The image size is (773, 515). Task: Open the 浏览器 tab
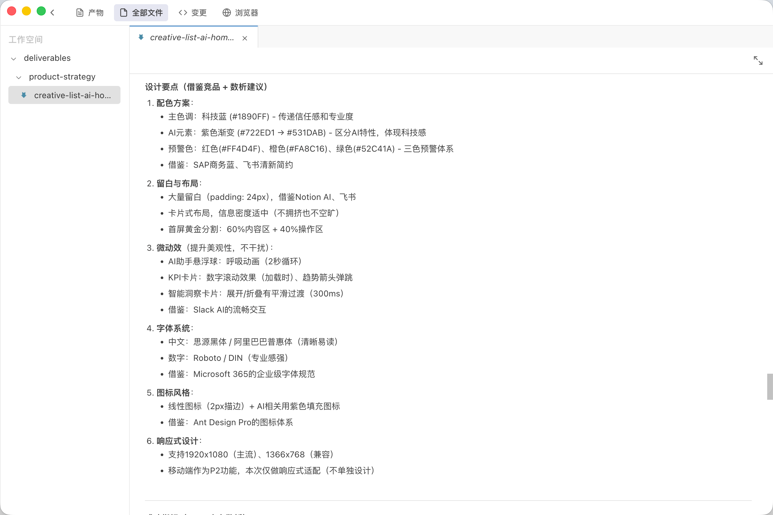[x=241, y=13]
